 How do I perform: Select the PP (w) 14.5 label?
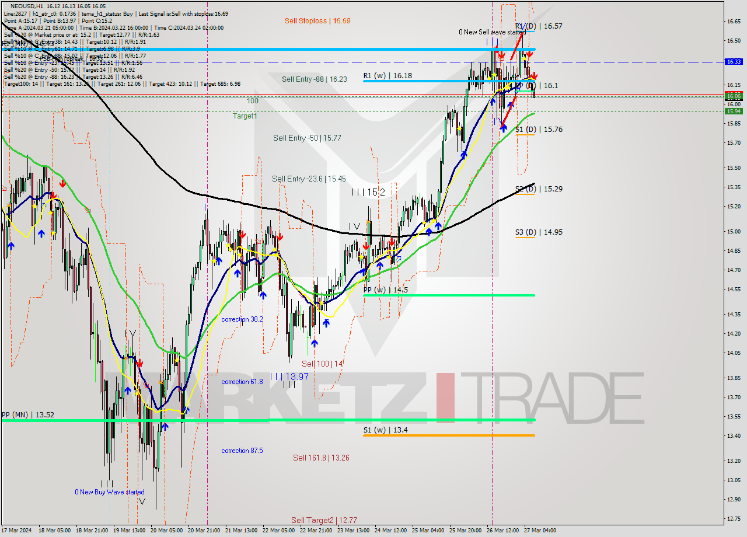(385, 290)
